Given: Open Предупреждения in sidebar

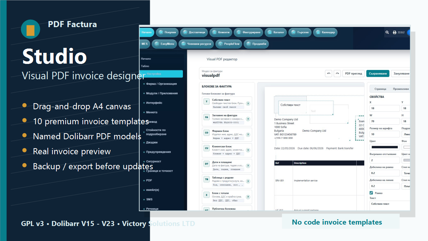Looking at the screenshot, I should [158, 152].
